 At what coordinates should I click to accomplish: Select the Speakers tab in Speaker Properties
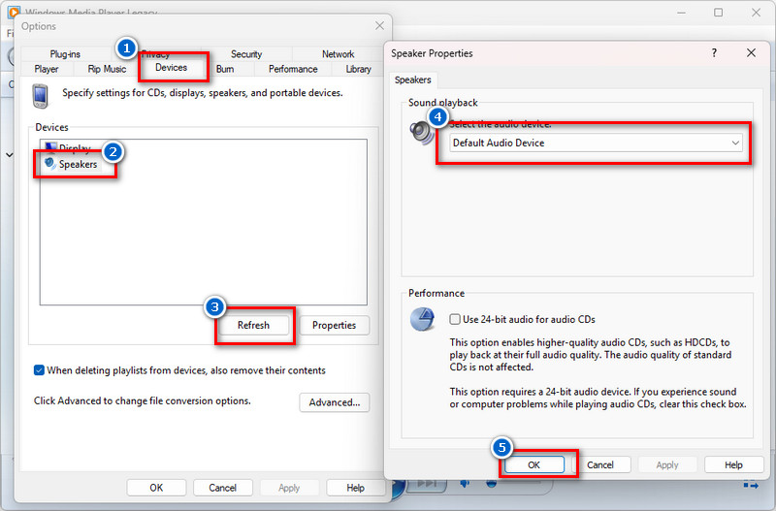point(413,80)
